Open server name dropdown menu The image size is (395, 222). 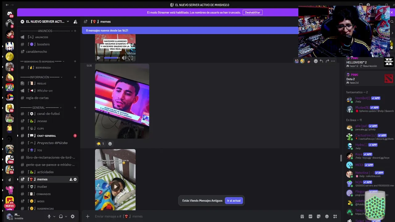[68, 22]
